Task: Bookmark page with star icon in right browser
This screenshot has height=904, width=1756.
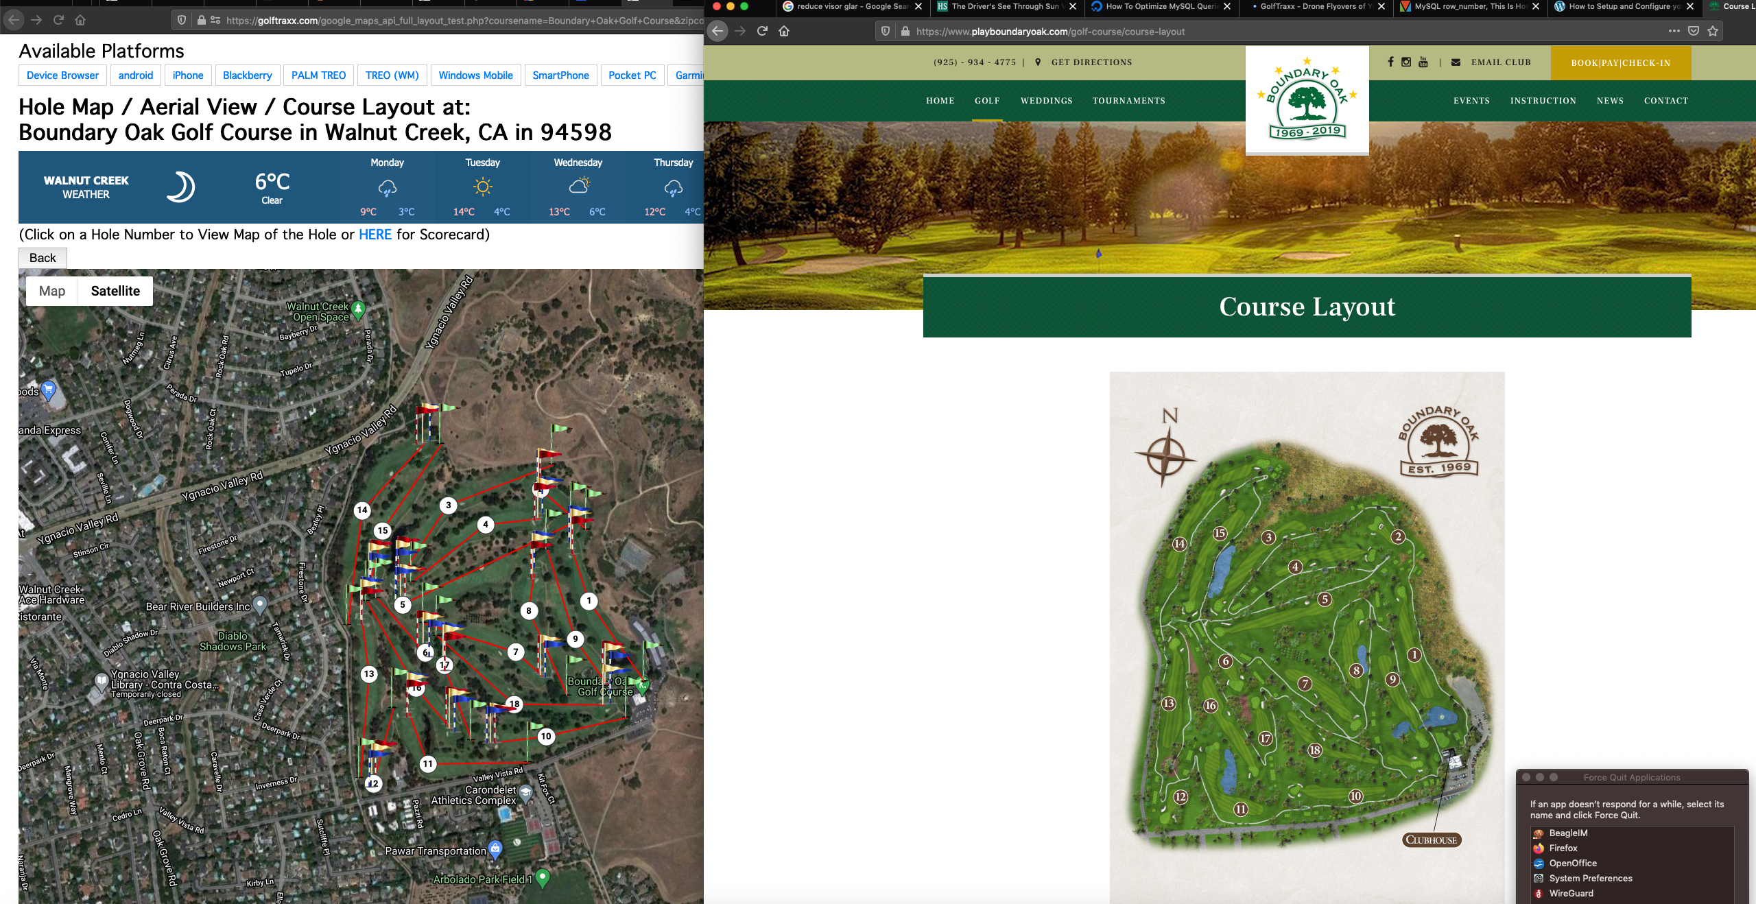Action: (1713, 31)
